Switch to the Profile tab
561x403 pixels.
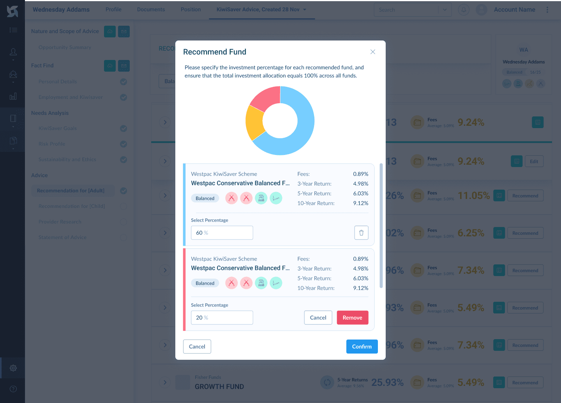tap(113, 10)
